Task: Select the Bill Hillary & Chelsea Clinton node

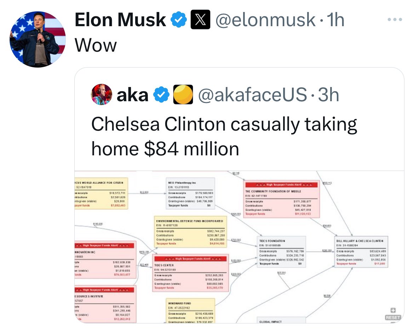Action: 361,252
